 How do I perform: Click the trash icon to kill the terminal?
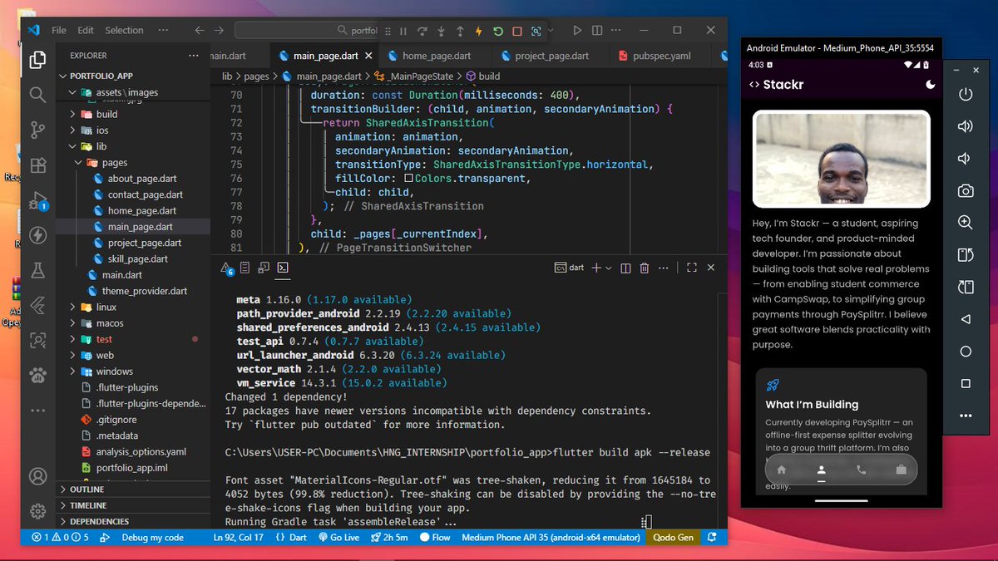pyautogui.click(x=645, y=268)
